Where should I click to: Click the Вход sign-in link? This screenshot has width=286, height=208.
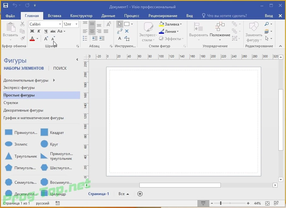[x=269, y=16]
